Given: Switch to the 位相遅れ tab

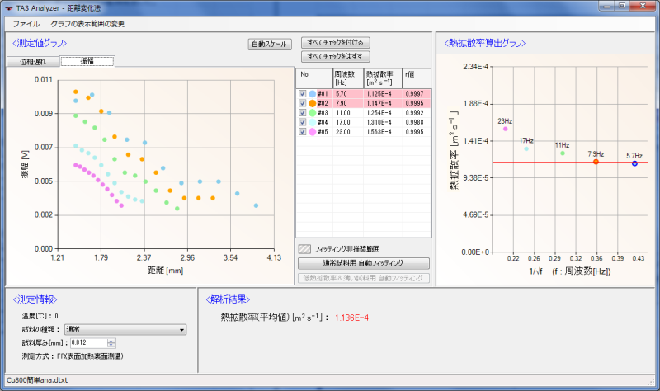Looking at the screenshot, I should 33,61.
